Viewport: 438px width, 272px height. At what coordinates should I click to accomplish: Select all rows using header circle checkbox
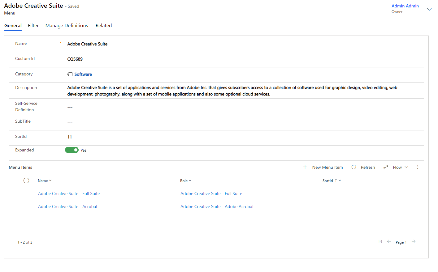point(26,181)
